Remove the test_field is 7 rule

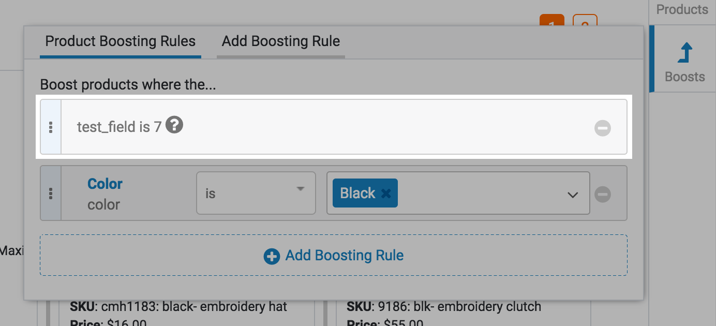(x=603, y=128)
